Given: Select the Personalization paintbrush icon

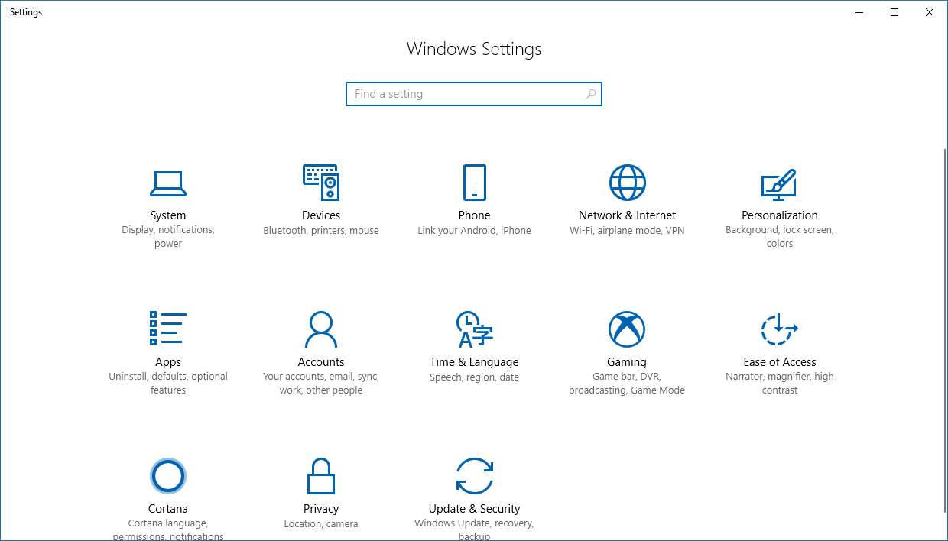Looking at the screenshot, I should (x=779, y=183).
